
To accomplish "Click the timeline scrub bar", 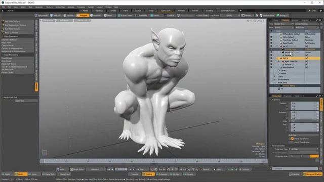I will click(153, 161).
